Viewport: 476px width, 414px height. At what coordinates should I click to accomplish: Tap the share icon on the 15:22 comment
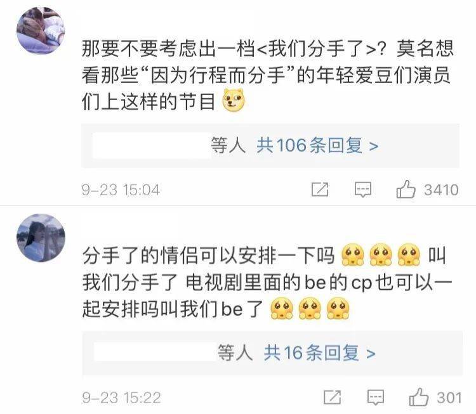tap(333, 398)
